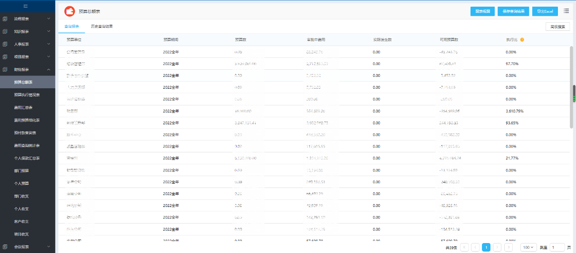Jump to the first page arrow
This screenshot has width=576, height=253.
point(464,247)
